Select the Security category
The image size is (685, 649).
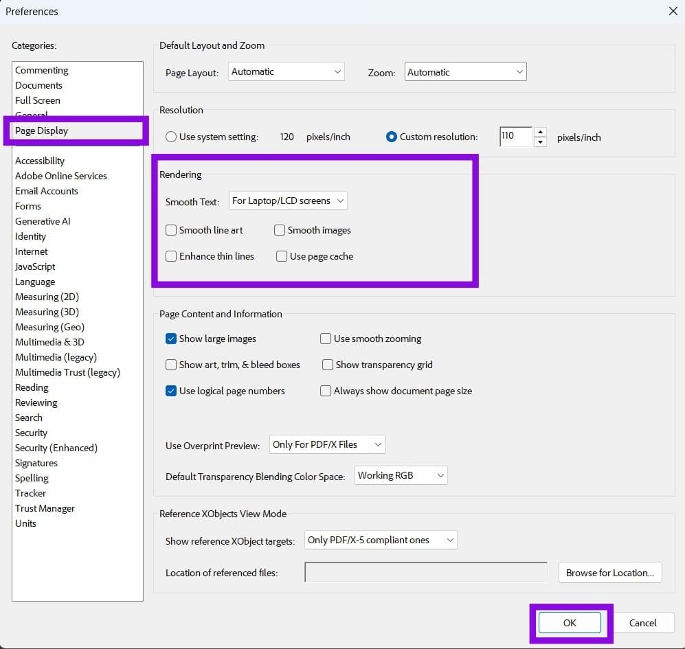click(x=31, y=433)
